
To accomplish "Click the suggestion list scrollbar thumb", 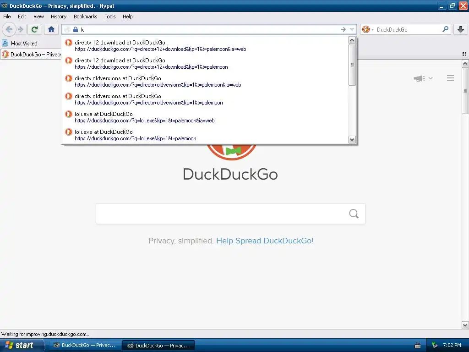I will pyautogui.click(x=352, y=65).
